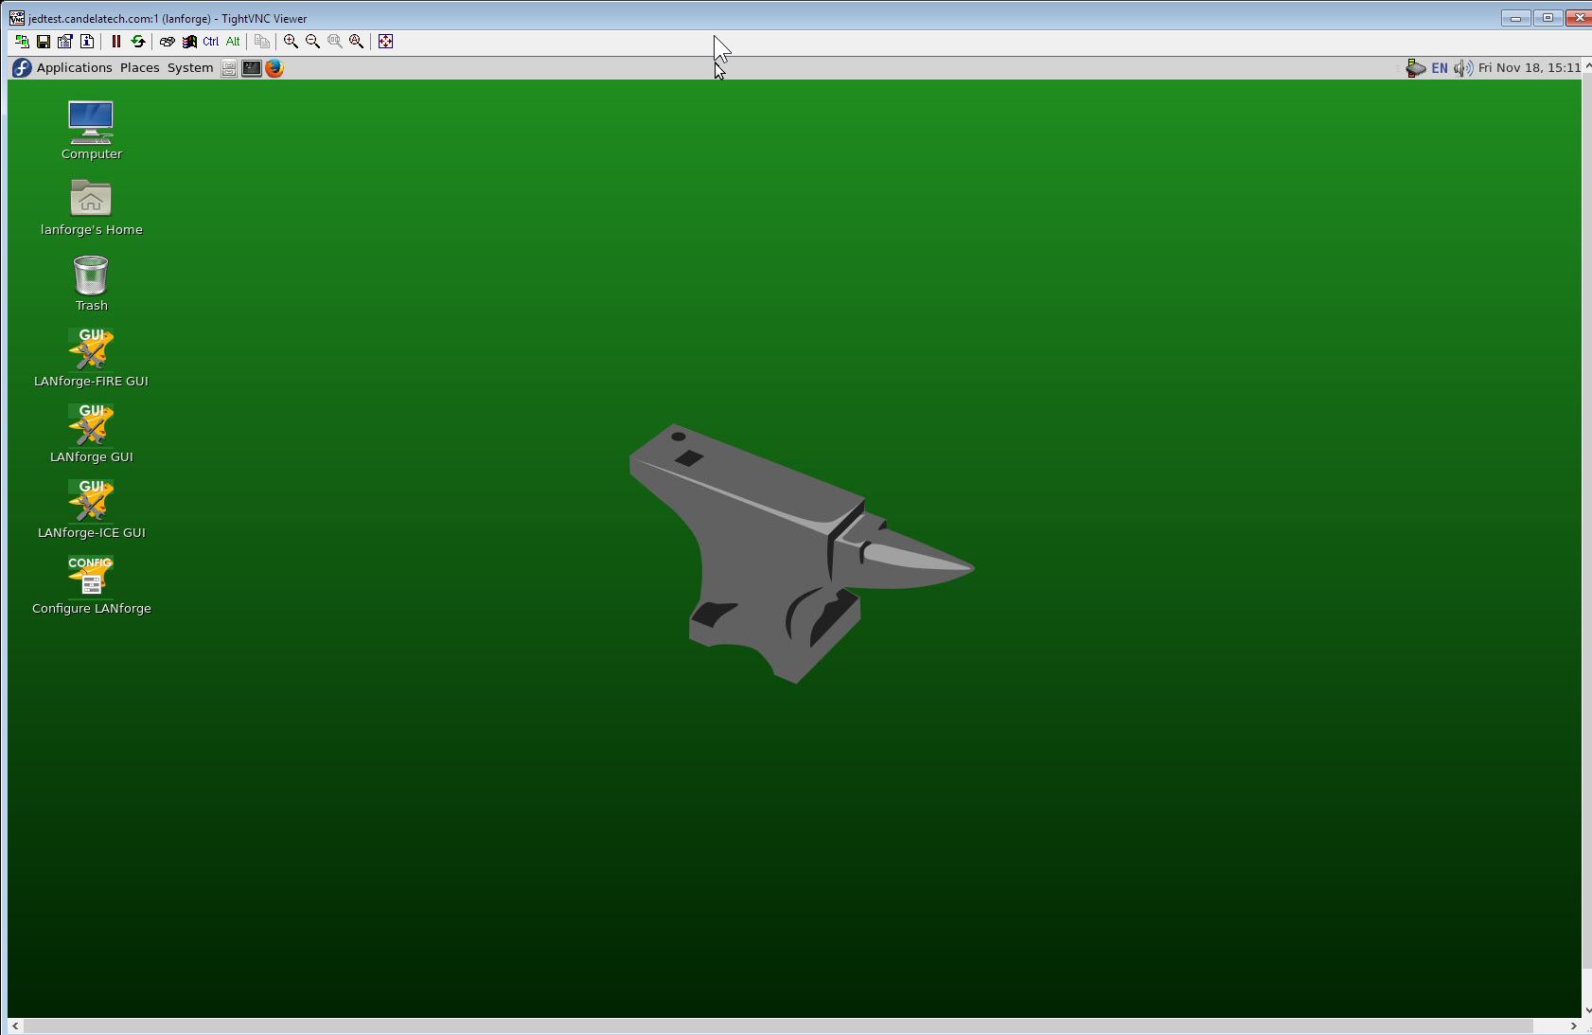The height and width of the screenshot is (1035, 1592).
Task: Open the Applications menu
Action: click(74, 68)
